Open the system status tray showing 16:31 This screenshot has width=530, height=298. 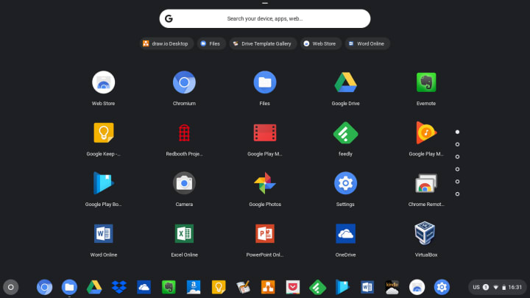pyautogui.click(x=497, y=287)
